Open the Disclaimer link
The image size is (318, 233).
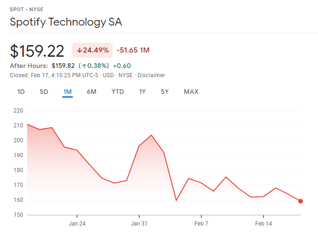pos(151,75)
